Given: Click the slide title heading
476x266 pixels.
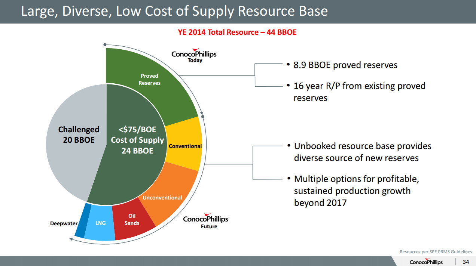Looking at the screenshot, I should pyautogui.click(x=174, y=11).
